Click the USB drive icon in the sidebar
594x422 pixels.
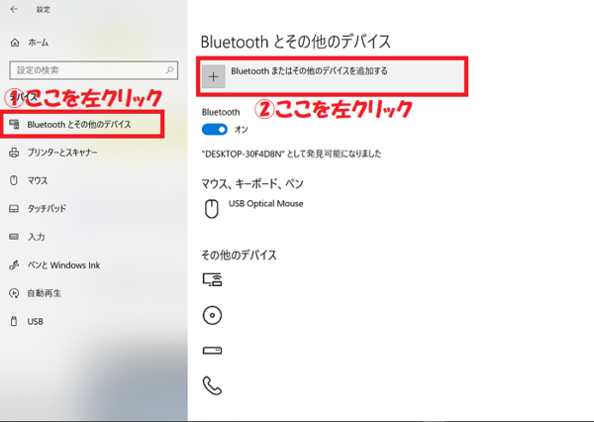tap(14, 321)
